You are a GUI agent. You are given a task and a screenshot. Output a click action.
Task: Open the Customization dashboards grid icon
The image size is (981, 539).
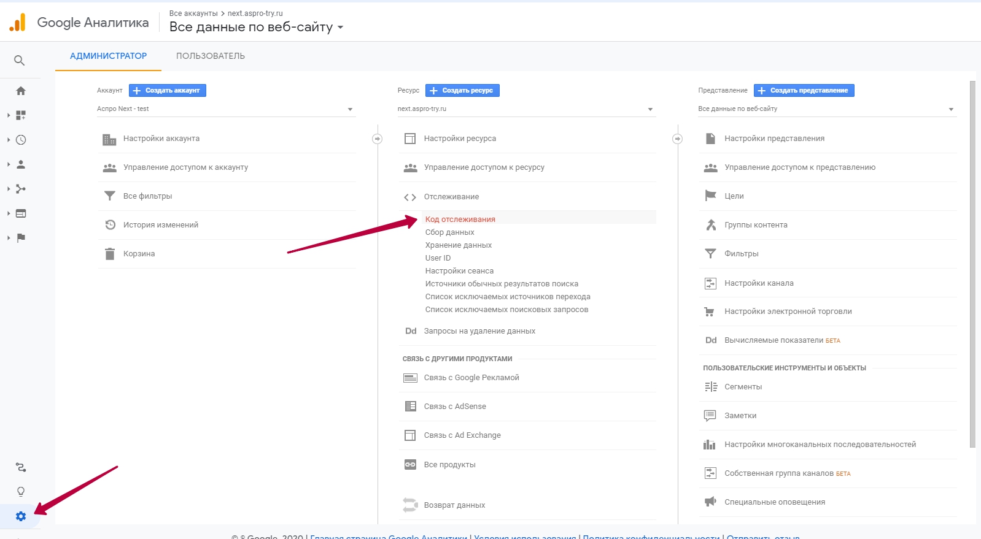[21, 115]
